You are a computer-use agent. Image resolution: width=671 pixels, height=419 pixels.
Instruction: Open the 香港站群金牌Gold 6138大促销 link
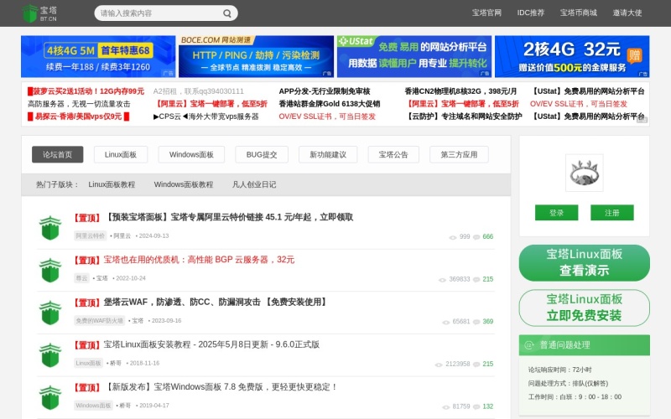coord(330,104)
